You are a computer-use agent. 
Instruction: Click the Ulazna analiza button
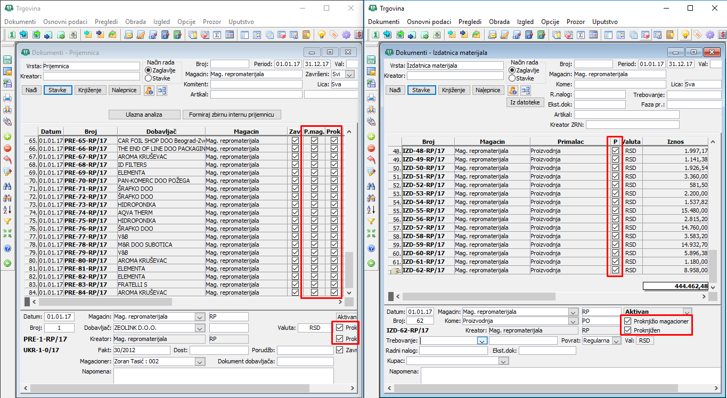pyautogui.click(x=144, y=115)
